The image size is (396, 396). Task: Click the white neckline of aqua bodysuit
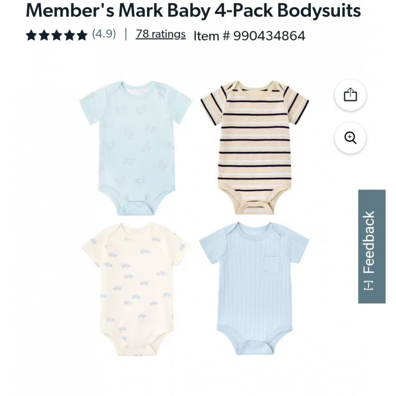point(139,91)
